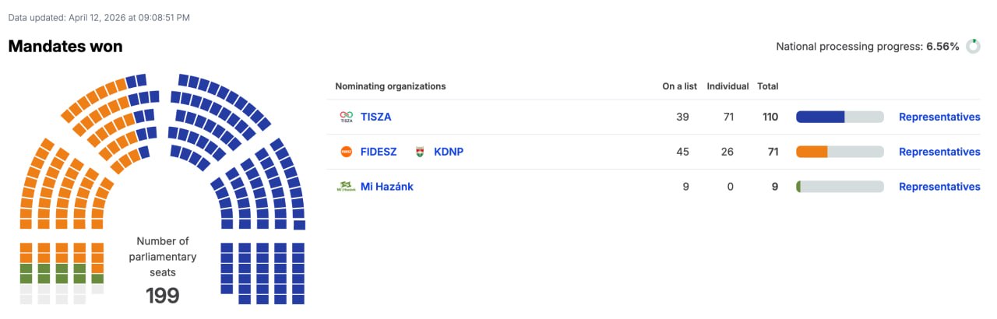Click the 'On a list' column header
997x319 pixels.
(x=679, y=86)
